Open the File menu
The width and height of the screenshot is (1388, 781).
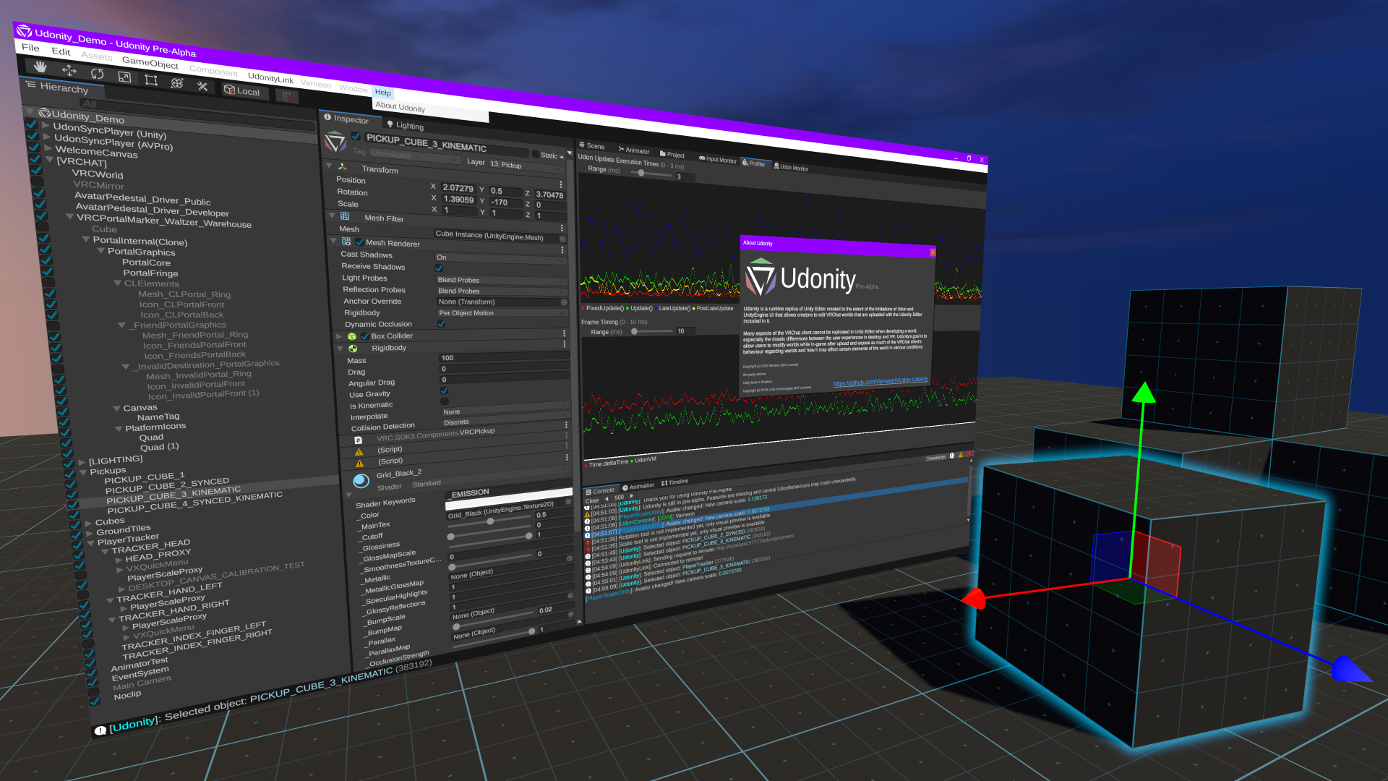30,48
